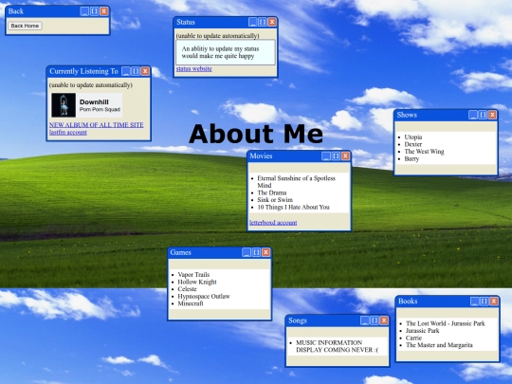Select Celeste in Games list
512x384 pixels.
187,289
